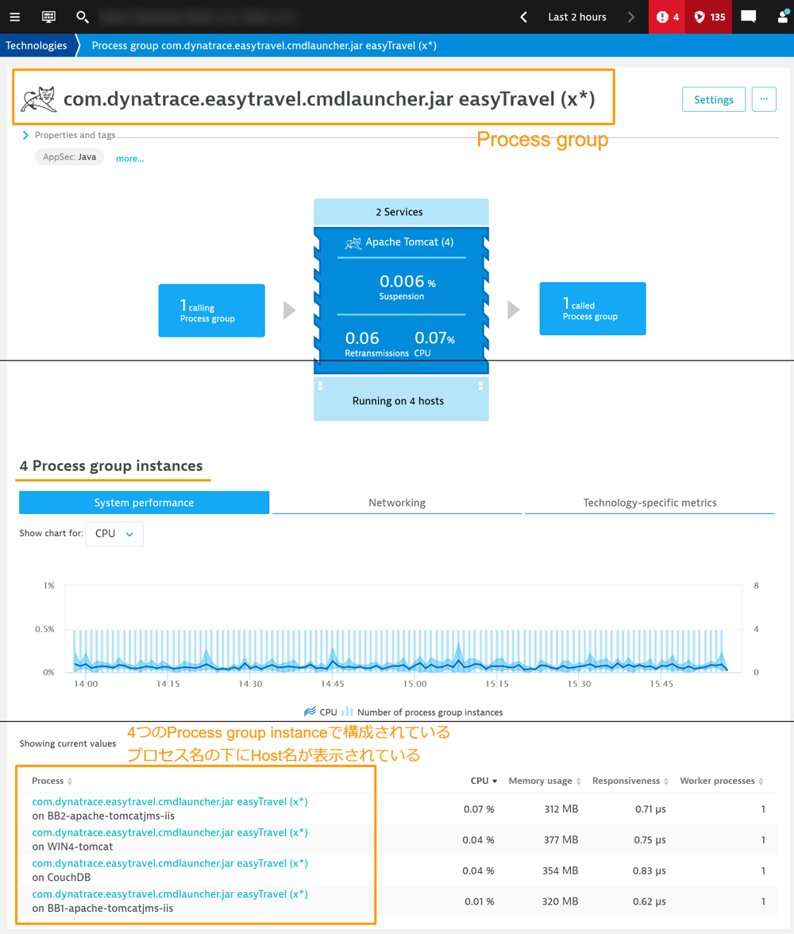Screen dimensions: 794x934
Task: Click the process group breadcrumb item
Action: pos(264,46)
